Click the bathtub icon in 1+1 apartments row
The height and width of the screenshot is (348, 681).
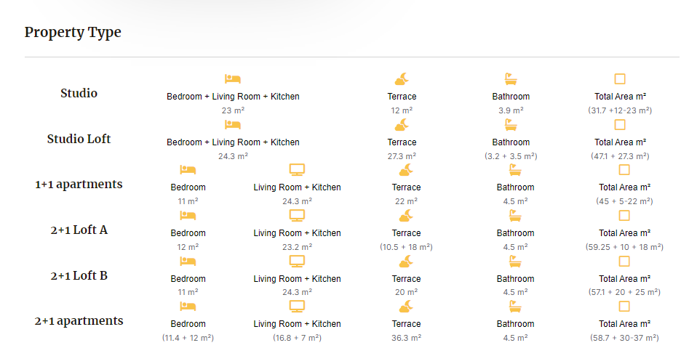click(515, 170)
